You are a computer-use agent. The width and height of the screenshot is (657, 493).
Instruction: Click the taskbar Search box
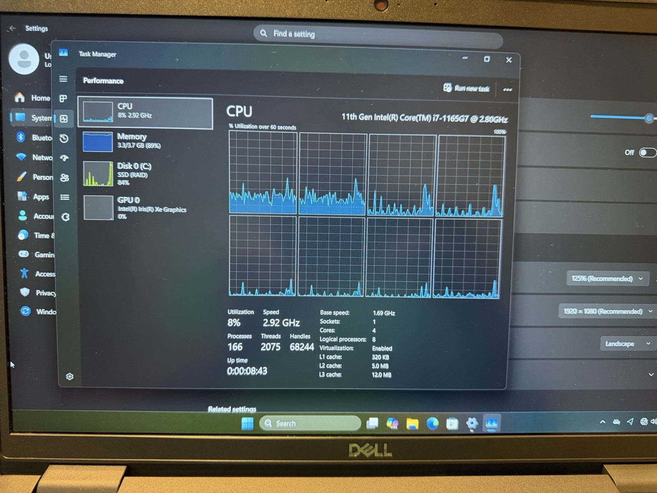pos(310,423)
